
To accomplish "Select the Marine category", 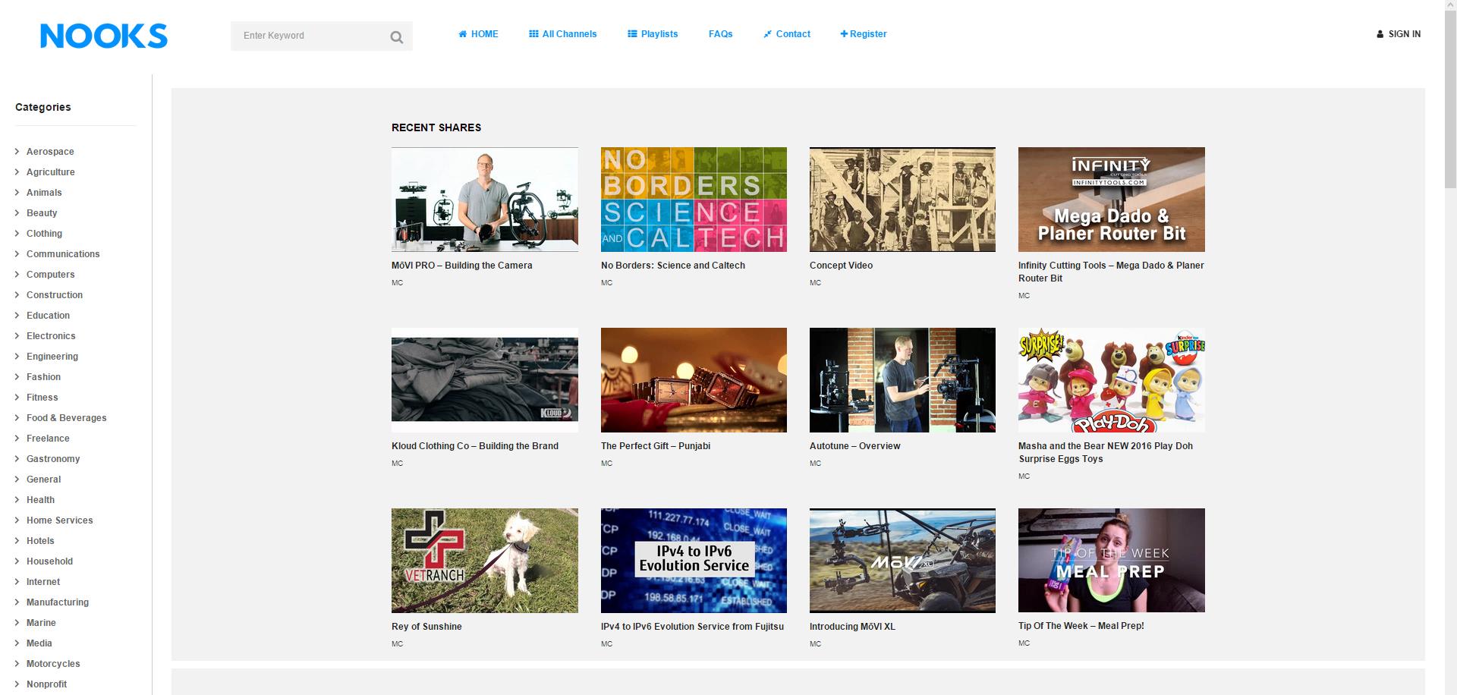I will coord(41,623).
